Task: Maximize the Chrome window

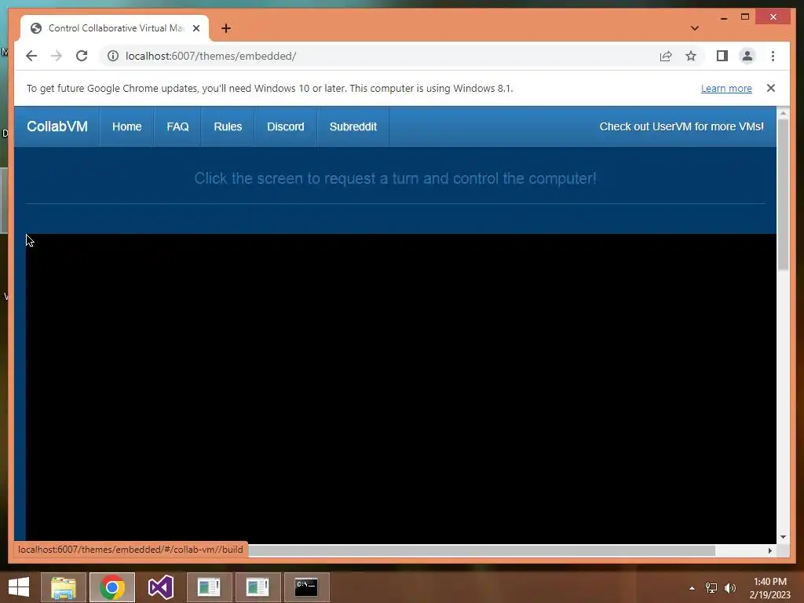Action: [x=745, y=17]
